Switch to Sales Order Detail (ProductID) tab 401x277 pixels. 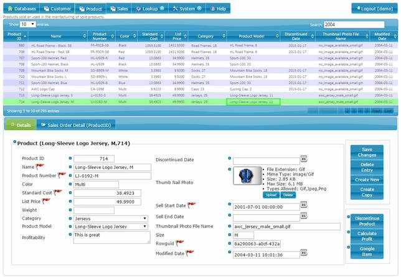[x=76, y=125]
